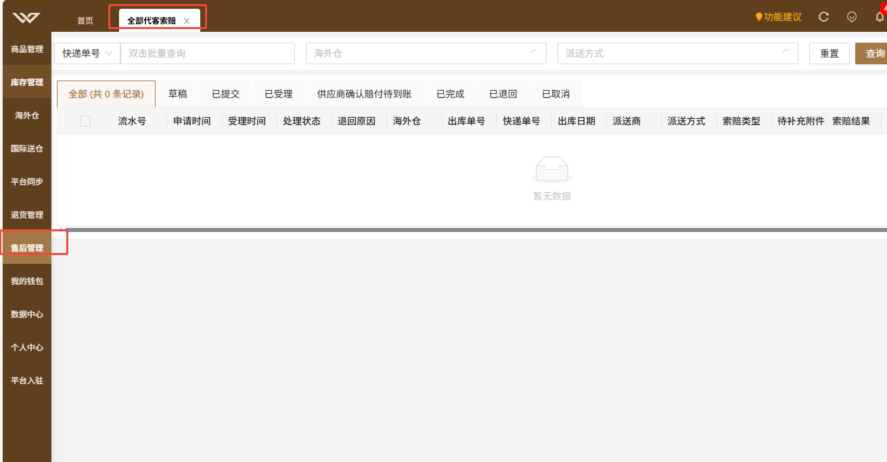The width and height of the screenshot is (887, 462).
Task: Open 售后管理 in the sidebar
Action: [x=27, y=248]
